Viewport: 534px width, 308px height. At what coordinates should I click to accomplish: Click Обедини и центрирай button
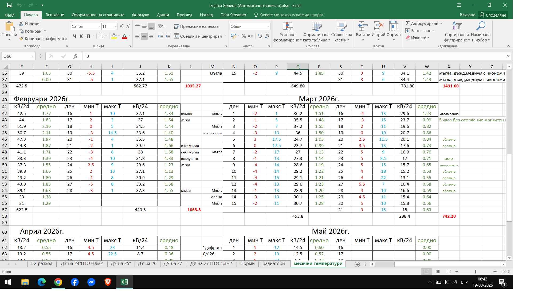[x=198, y=36]
